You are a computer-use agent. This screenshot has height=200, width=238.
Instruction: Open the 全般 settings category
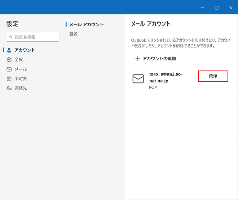(x=19, y=60)
